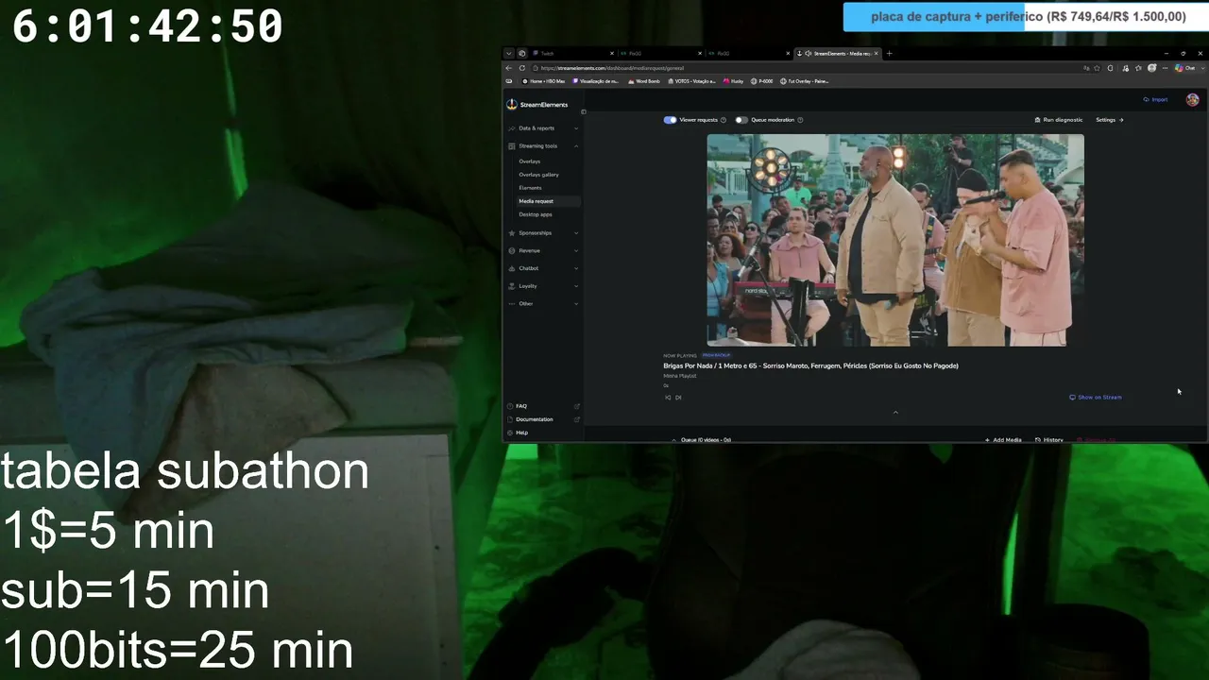Enable the Queue moderation toggle
Screen dimensions: 1209x680
click(741, 120)
